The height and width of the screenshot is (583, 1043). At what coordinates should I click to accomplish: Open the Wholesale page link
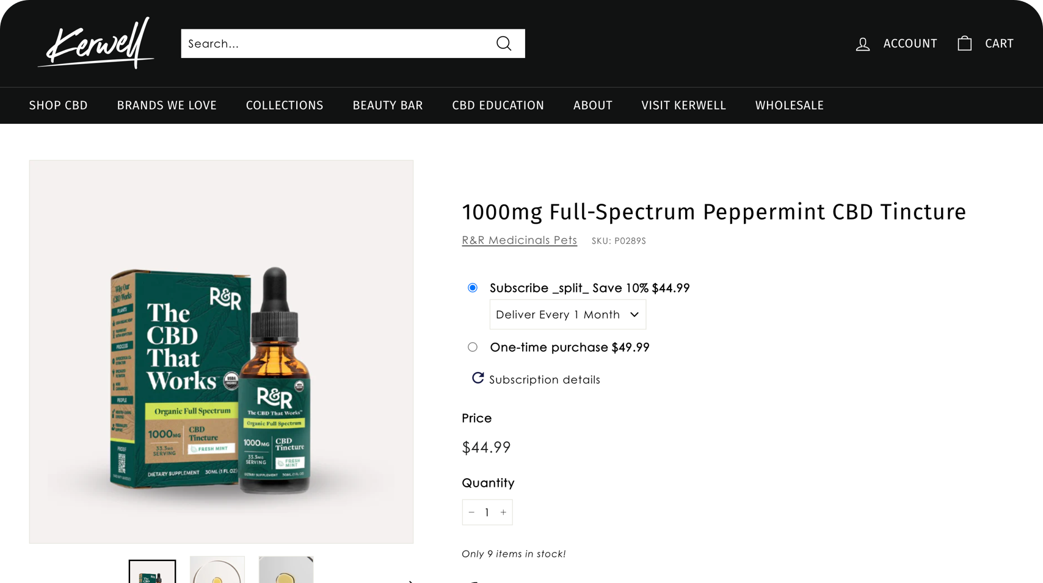(789, 106)
